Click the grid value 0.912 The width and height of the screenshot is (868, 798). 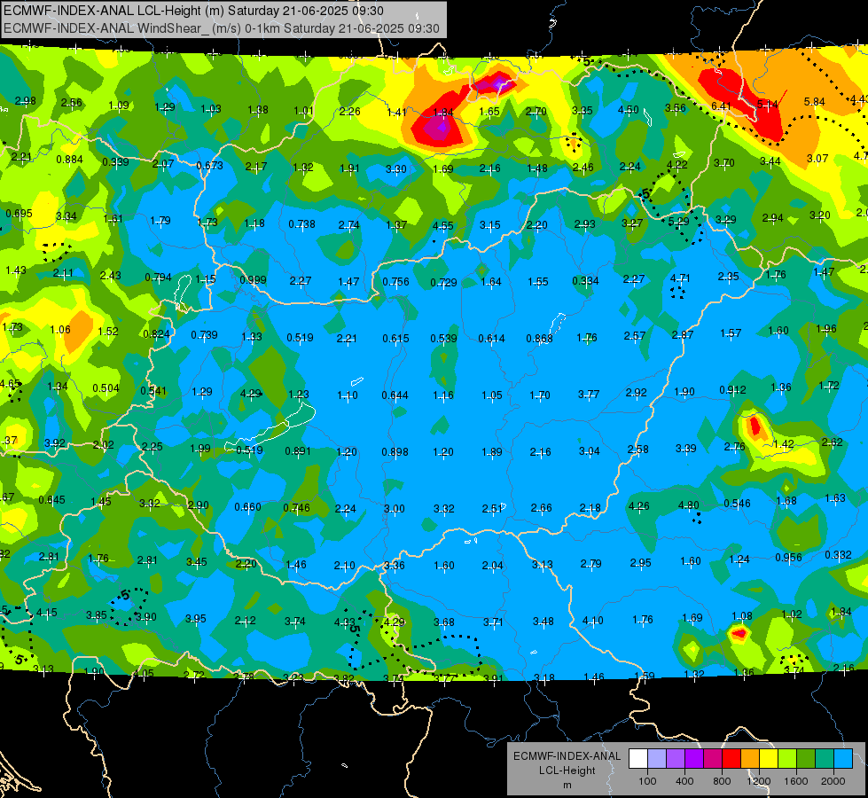(732, 390)
